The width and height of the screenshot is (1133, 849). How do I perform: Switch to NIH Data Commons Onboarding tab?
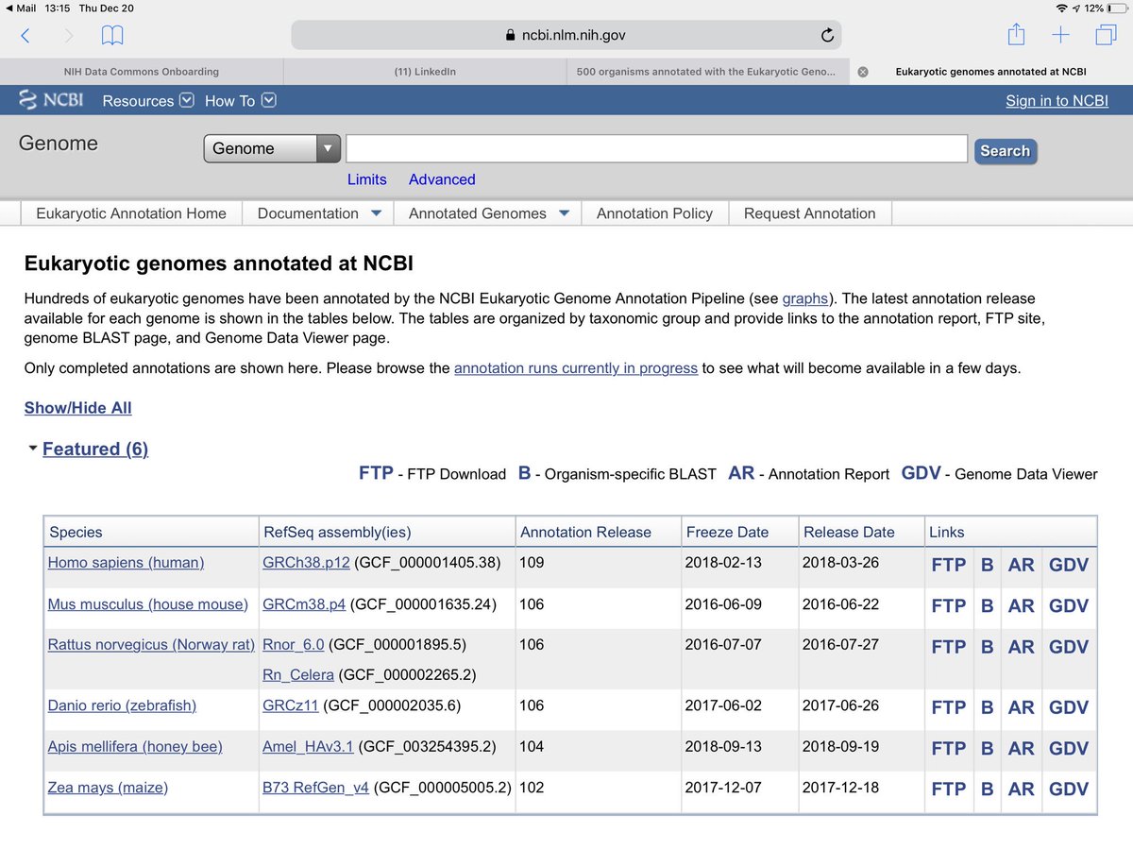point(142,72)
